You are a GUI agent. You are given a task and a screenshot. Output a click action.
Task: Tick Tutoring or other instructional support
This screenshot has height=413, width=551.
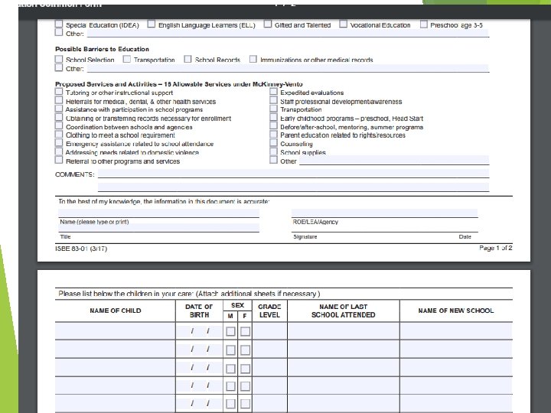point(59,92)
